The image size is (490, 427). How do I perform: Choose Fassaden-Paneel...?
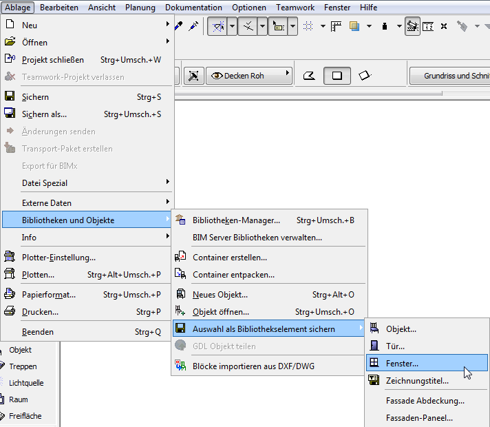pos(427,418)
